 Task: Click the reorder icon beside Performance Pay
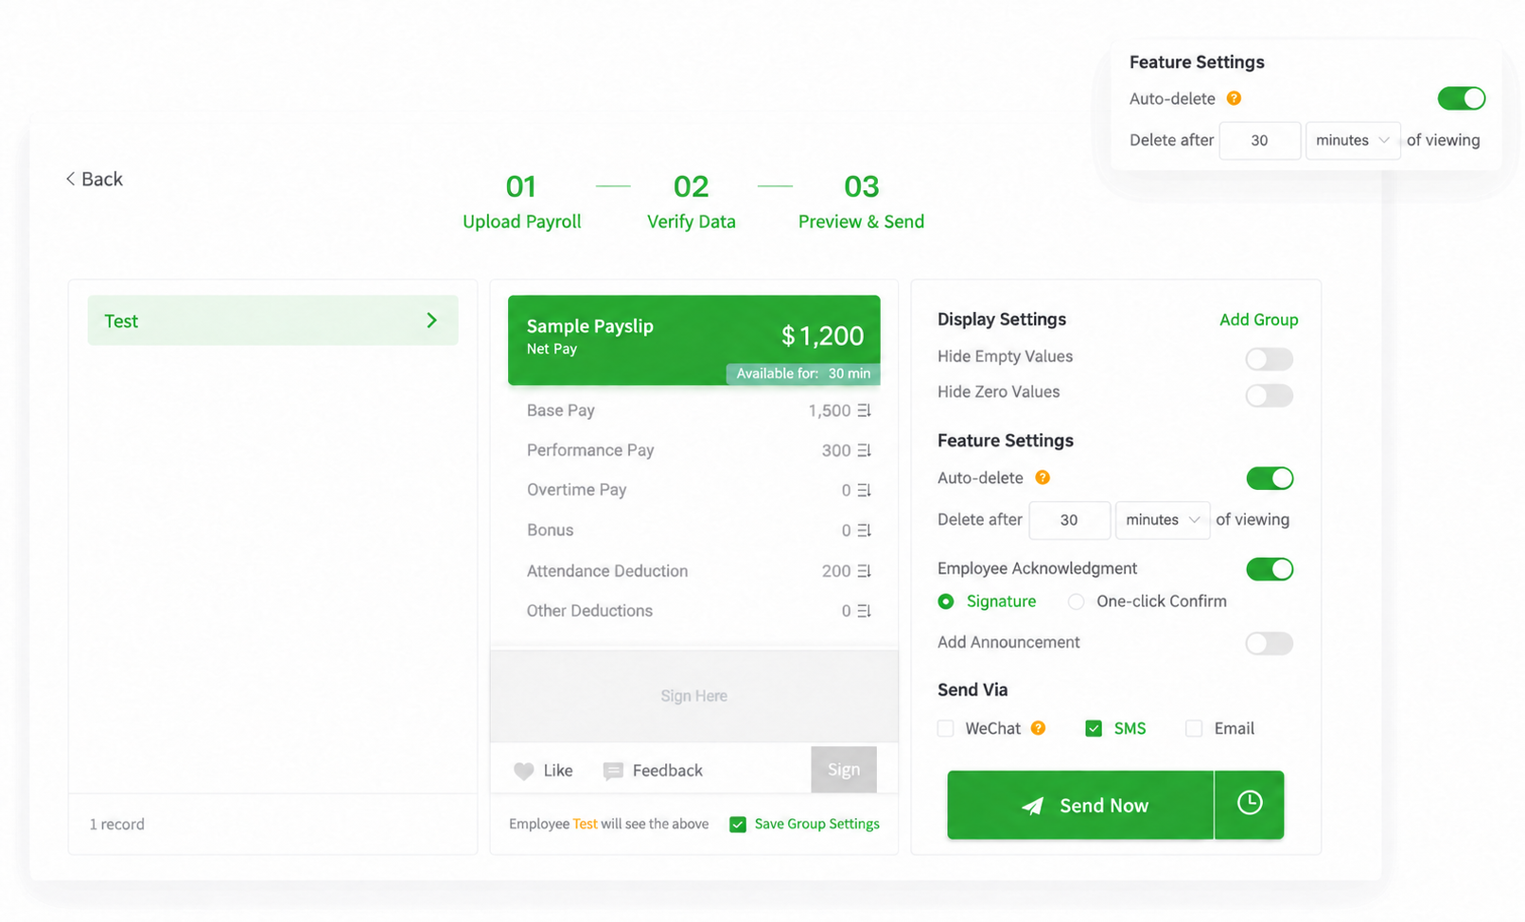(x=864, y=450)
